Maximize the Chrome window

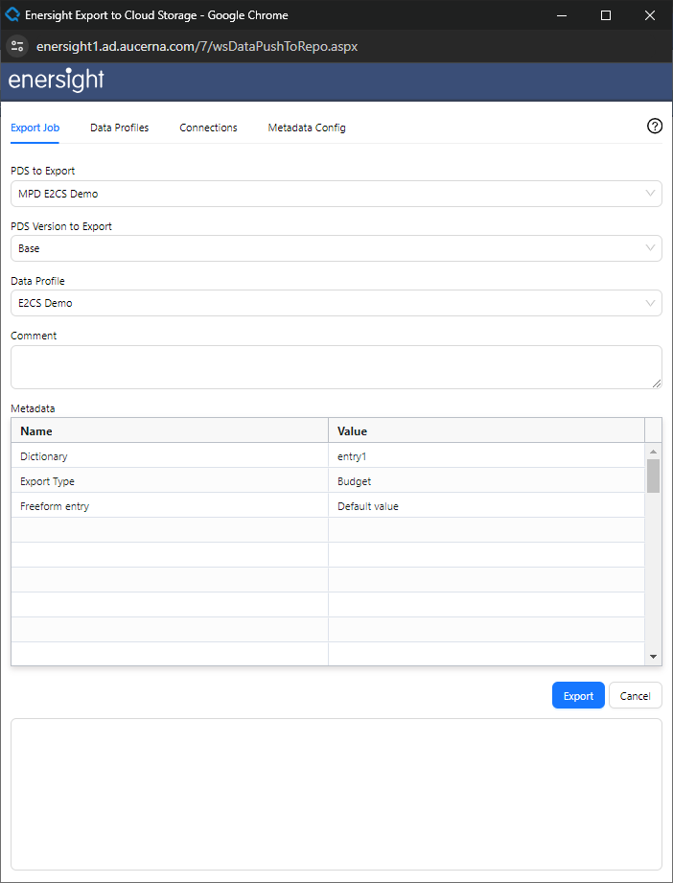606,15
